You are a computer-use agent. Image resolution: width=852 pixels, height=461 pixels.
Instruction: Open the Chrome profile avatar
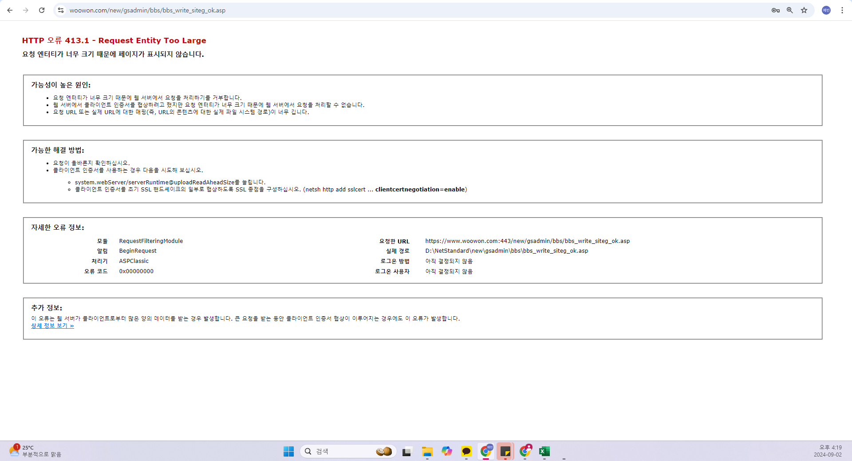point(826,10)
